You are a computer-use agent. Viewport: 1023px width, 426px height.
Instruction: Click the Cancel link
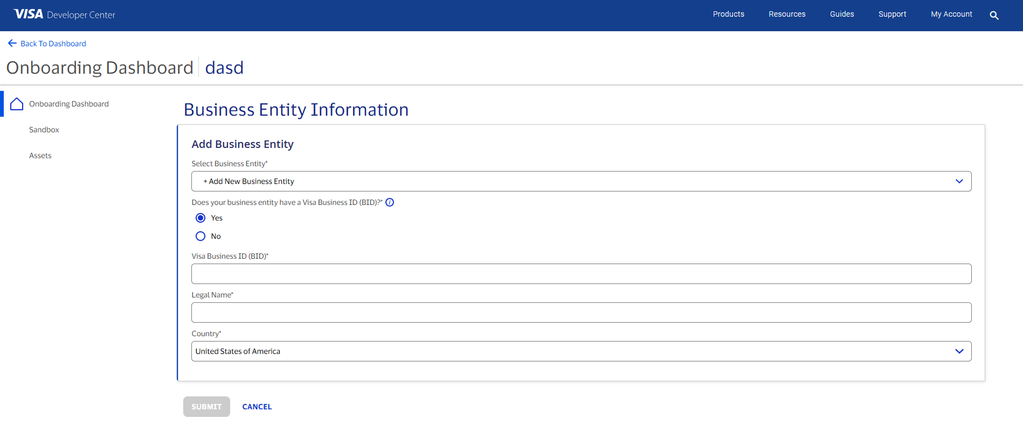[x=257, y=407]
